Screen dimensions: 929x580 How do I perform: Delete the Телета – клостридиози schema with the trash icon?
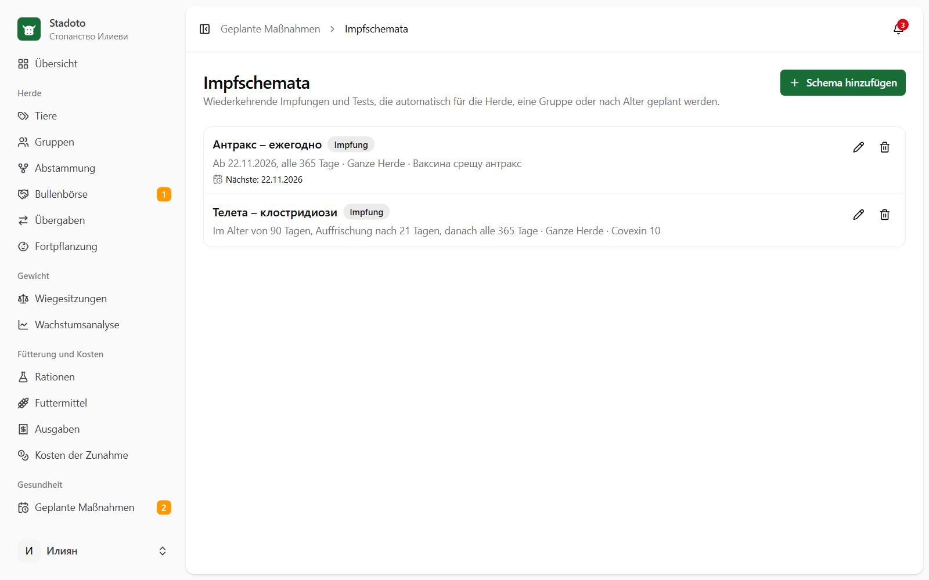(884, 215)
